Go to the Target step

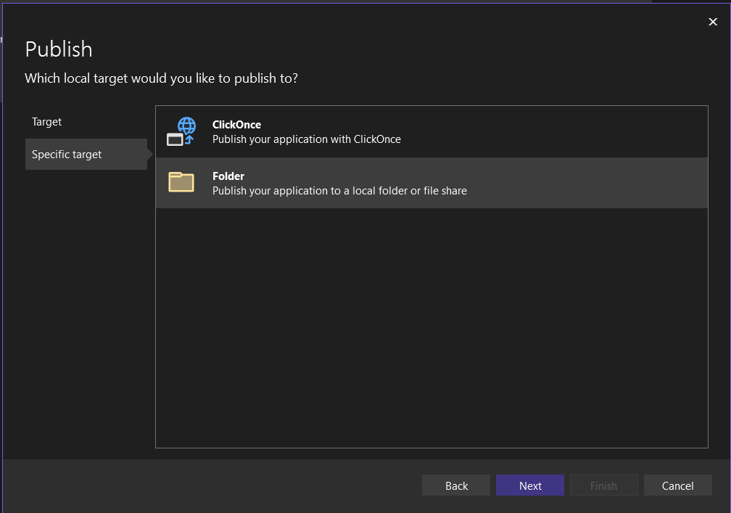point(46,122)
